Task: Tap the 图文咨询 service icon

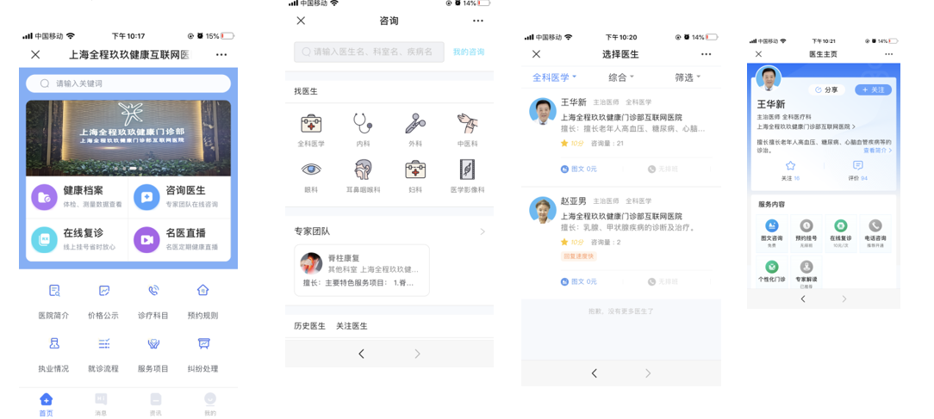Action: pyautogui.click(x=771, y=225)
